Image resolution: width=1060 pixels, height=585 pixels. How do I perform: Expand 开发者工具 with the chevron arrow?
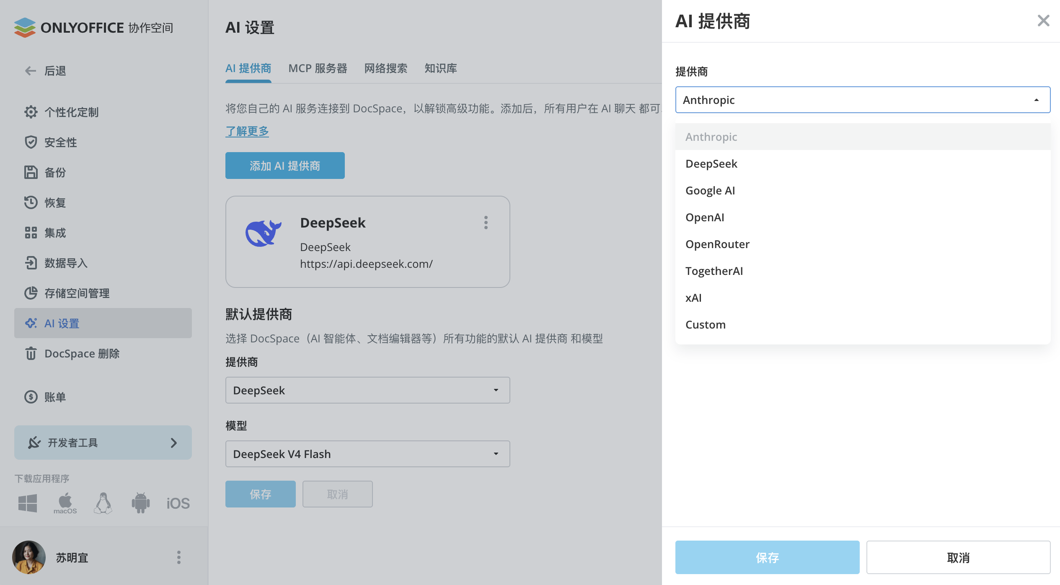coord(174,443)
